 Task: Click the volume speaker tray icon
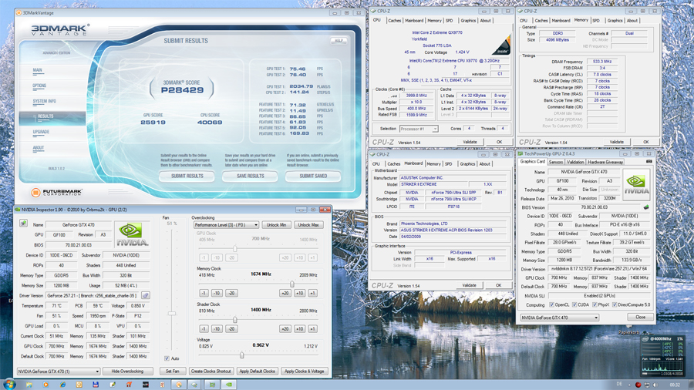[655, 385]
